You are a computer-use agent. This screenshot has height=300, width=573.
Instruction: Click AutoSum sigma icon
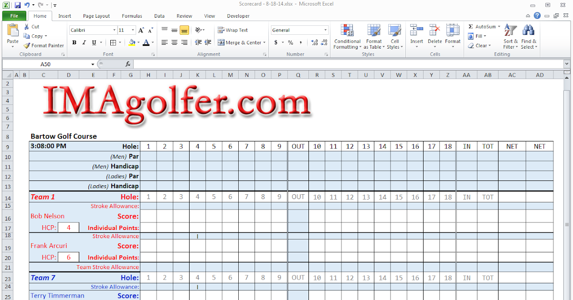coord(471,27)
